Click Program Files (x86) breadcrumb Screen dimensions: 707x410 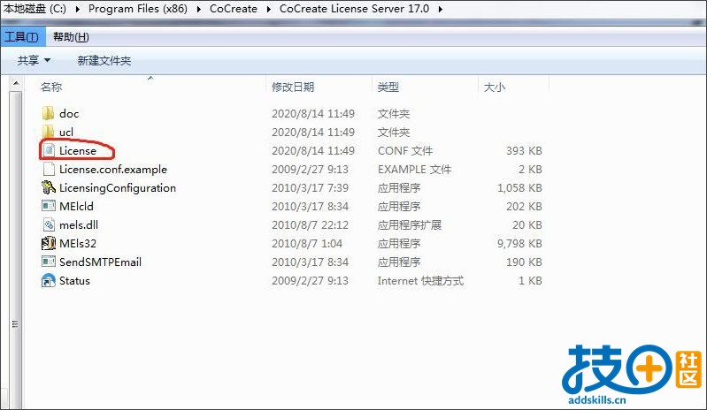pyautogui.click(x=137, y=9)
